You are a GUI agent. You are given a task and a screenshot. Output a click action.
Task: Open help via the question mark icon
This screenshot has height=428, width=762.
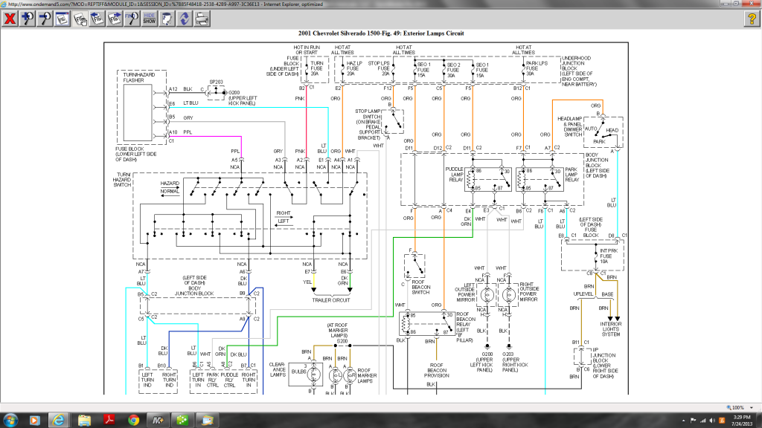(752, 19)
